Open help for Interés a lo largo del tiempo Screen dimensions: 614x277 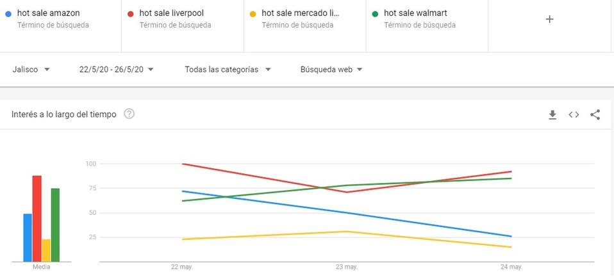[129, 115]
